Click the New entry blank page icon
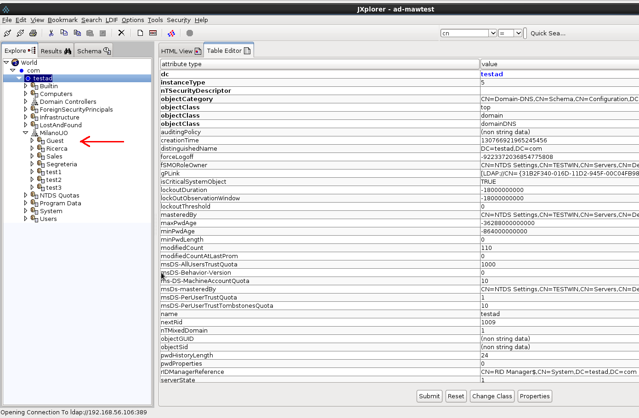Image resolution: width=639 pixels, height=418 pixels. [140, 33]
